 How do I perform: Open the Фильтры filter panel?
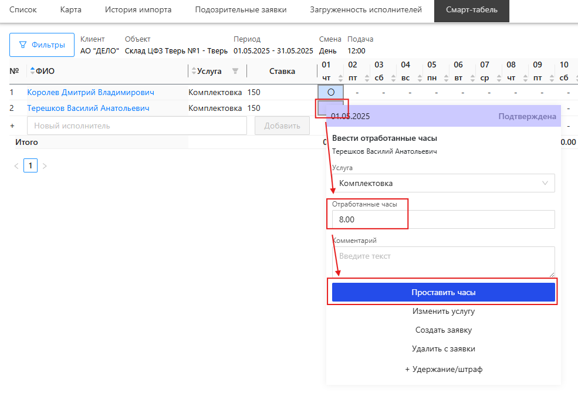click(42, 45)
